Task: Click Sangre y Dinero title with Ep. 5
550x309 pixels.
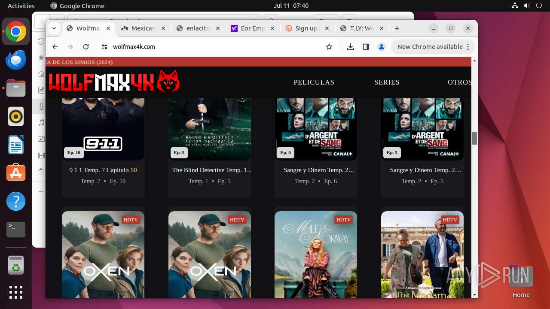Action: pyautogui.click(x=425, y=170)
